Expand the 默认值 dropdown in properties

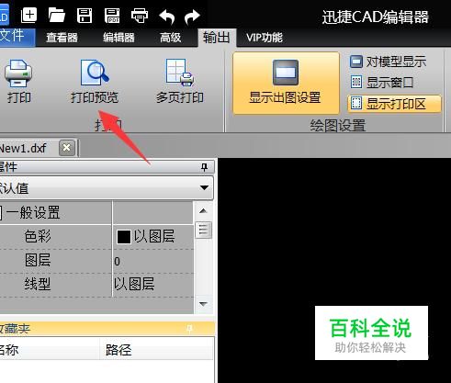click(204, 187)
